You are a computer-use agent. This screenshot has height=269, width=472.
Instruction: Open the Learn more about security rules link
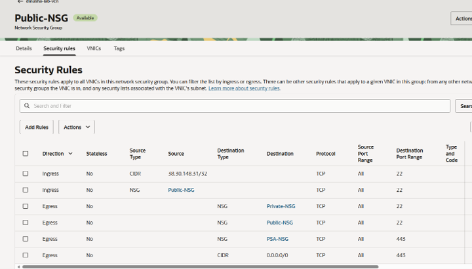[244, 88]
